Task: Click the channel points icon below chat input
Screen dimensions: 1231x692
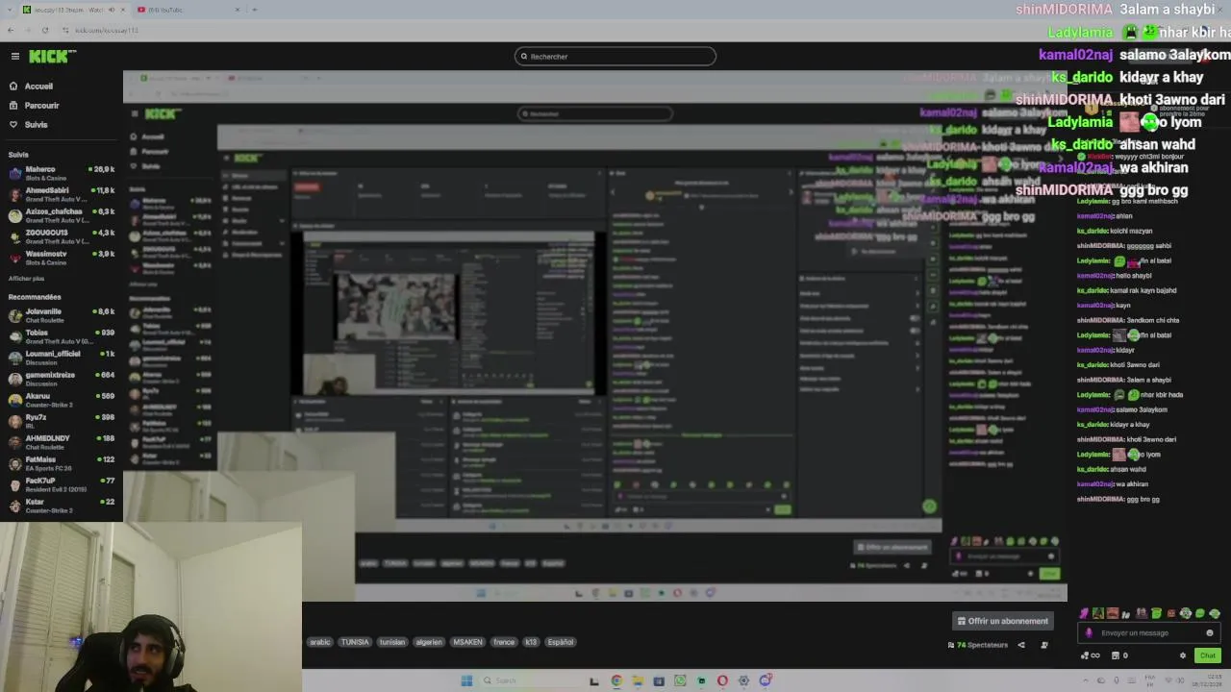Action: (x=1091, y=655)
